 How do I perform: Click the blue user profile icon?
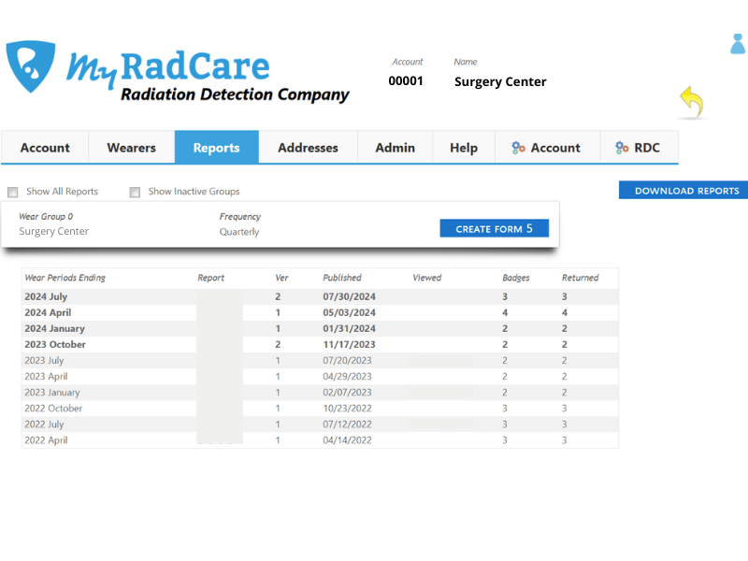pyautogui.click(x=738, y=43)
